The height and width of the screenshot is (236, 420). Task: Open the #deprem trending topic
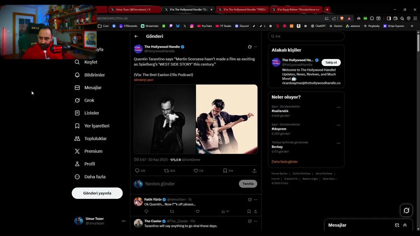[x=279, y=129]
